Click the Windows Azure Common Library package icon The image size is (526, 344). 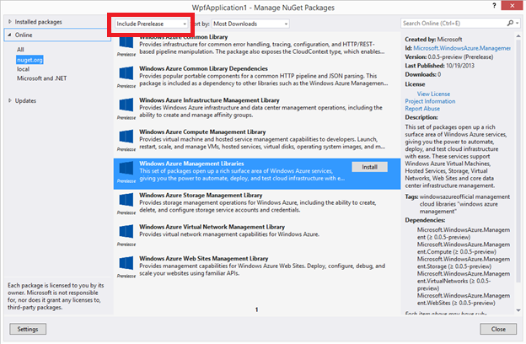pyautogui.click(x=126, y=42)
